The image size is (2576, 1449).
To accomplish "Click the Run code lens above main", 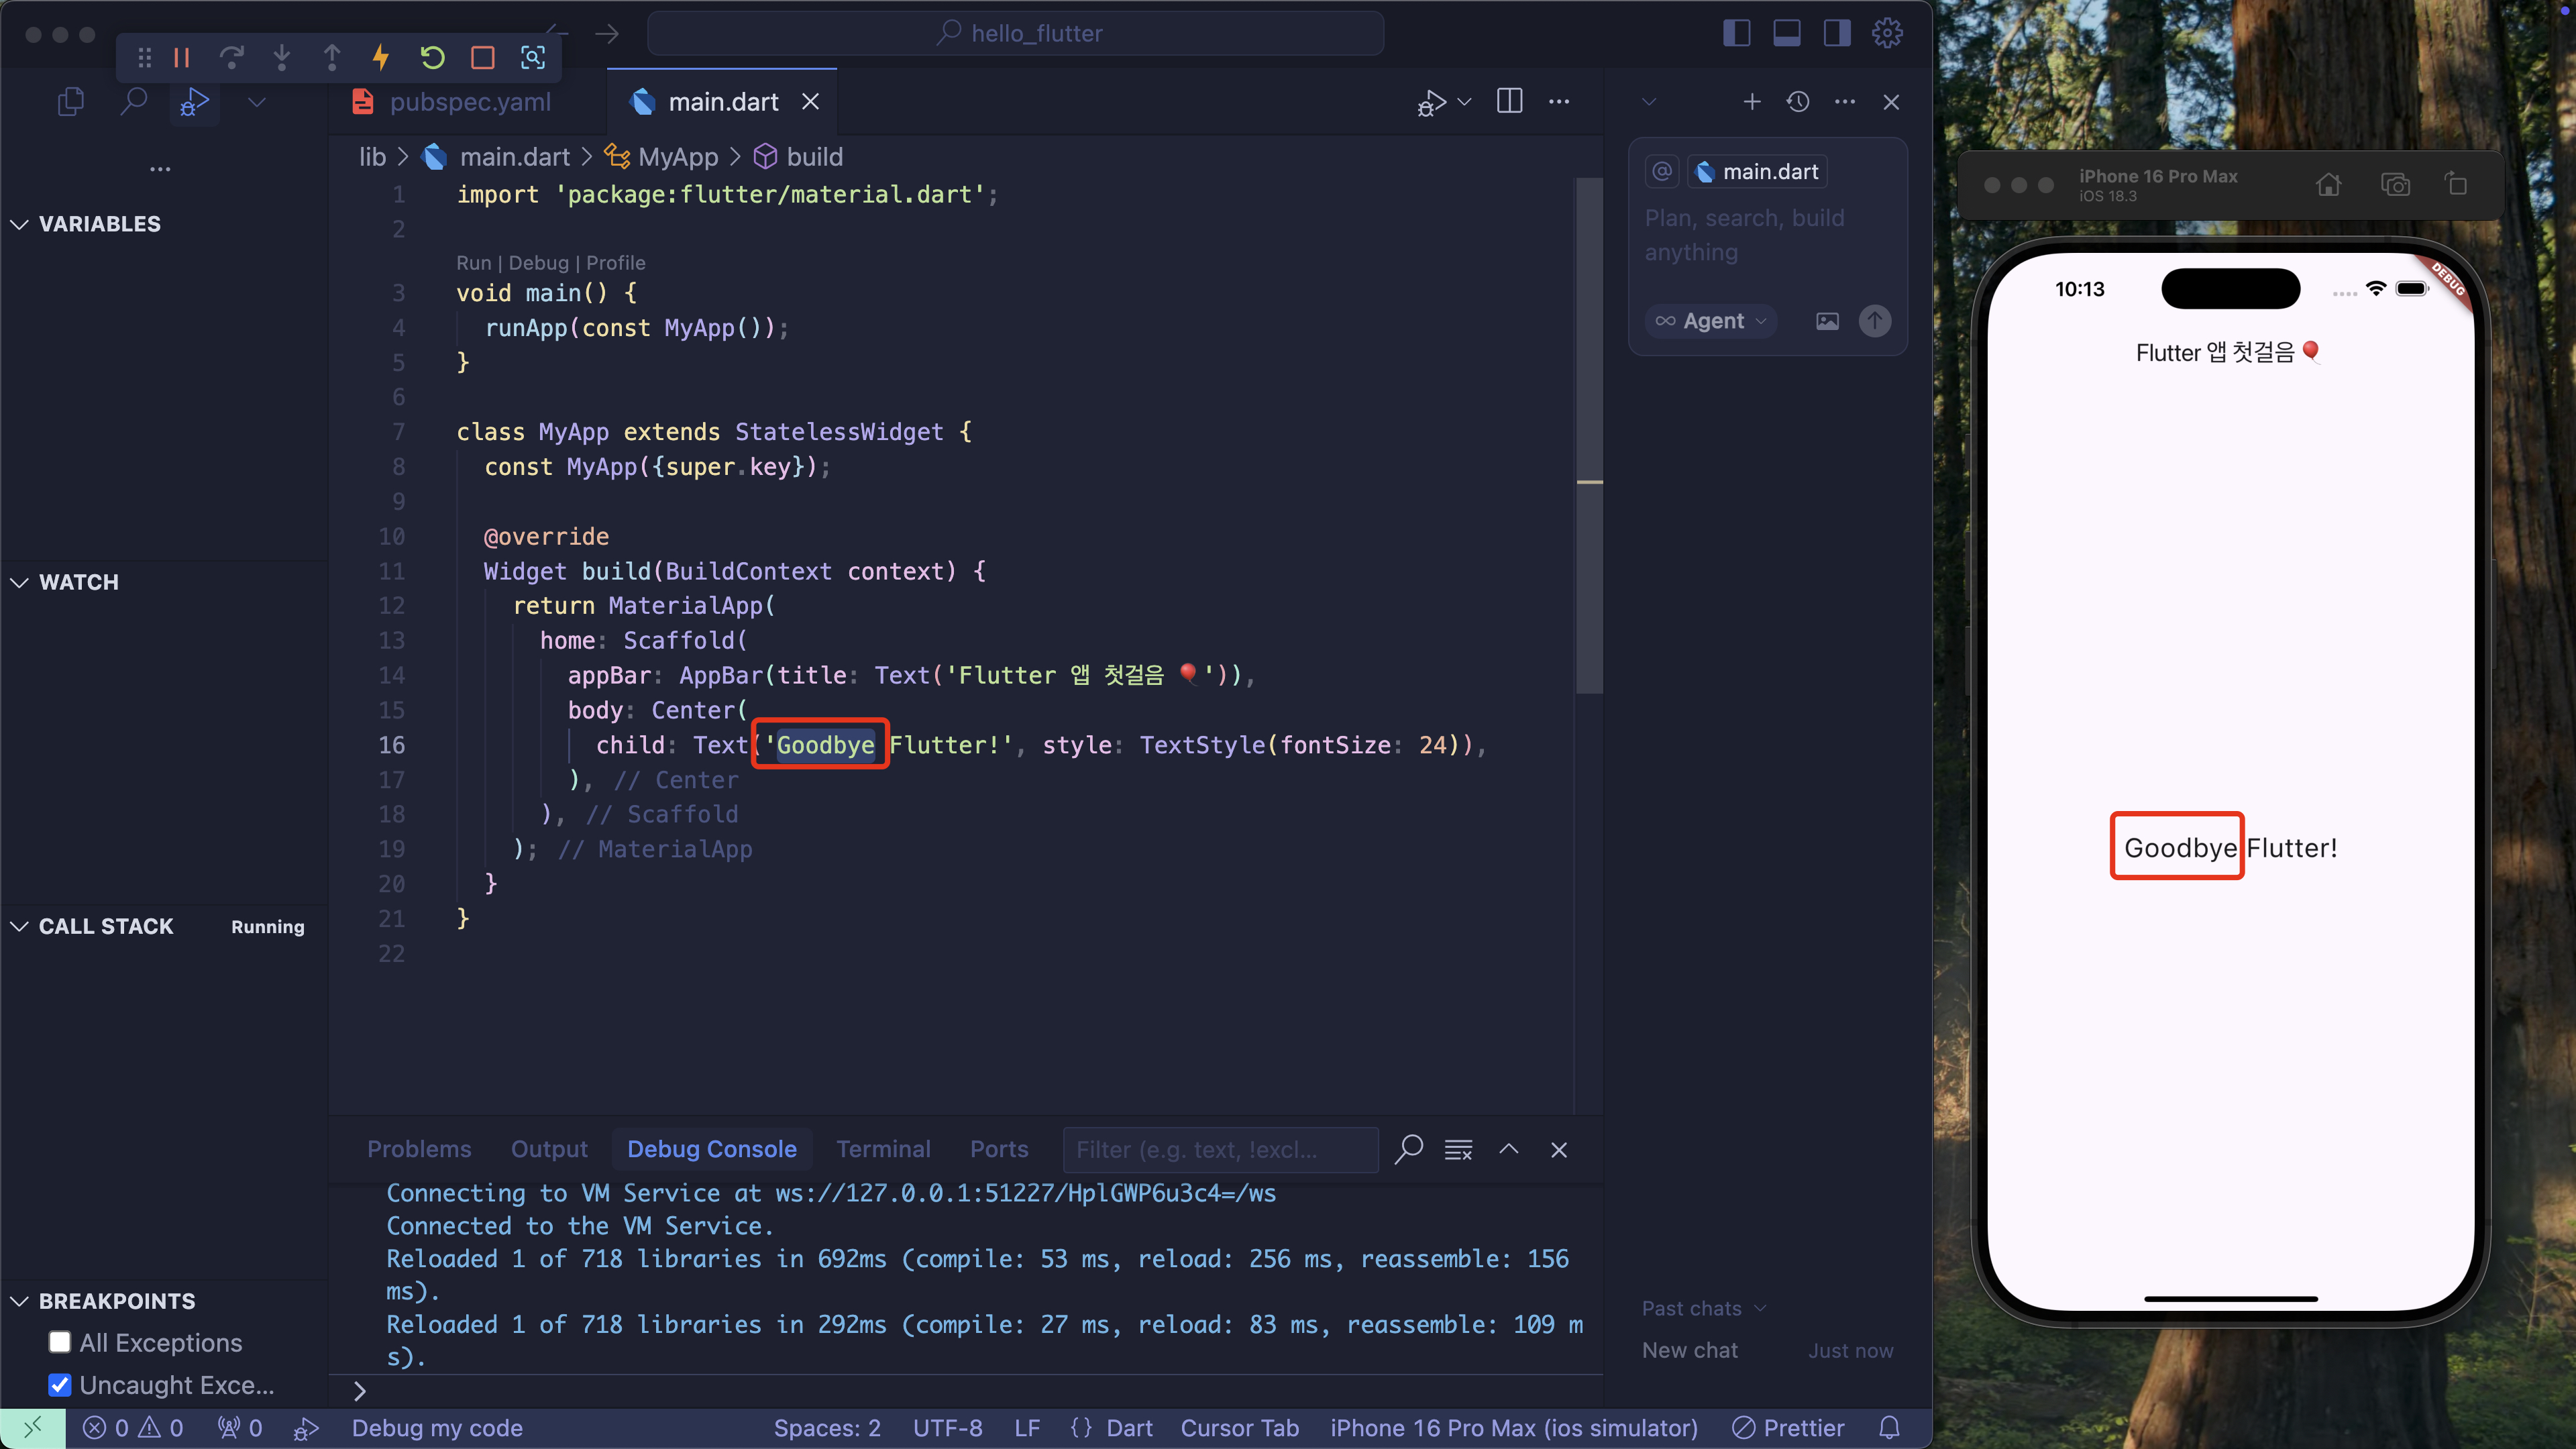I will 473,263.
